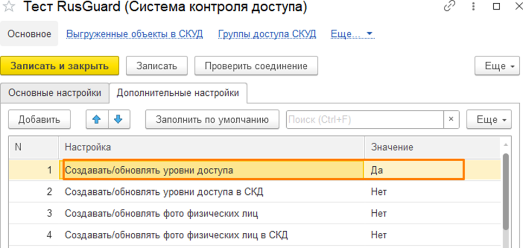Select Дополнительные настройки tab

[178, 93]
